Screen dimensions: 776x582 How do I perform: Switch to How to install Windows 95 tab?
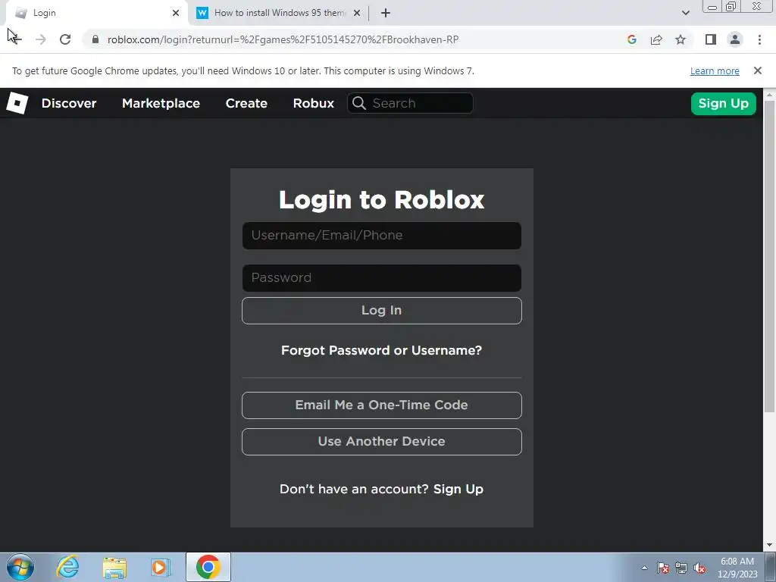[279, 13]
